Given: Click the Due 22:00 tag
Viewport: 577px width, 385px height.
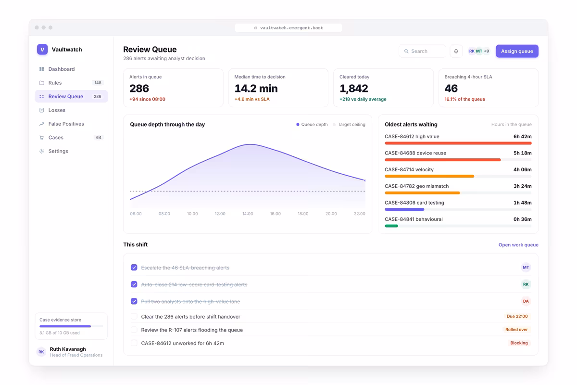Looking at the screenshot, I should pos(517,317).
